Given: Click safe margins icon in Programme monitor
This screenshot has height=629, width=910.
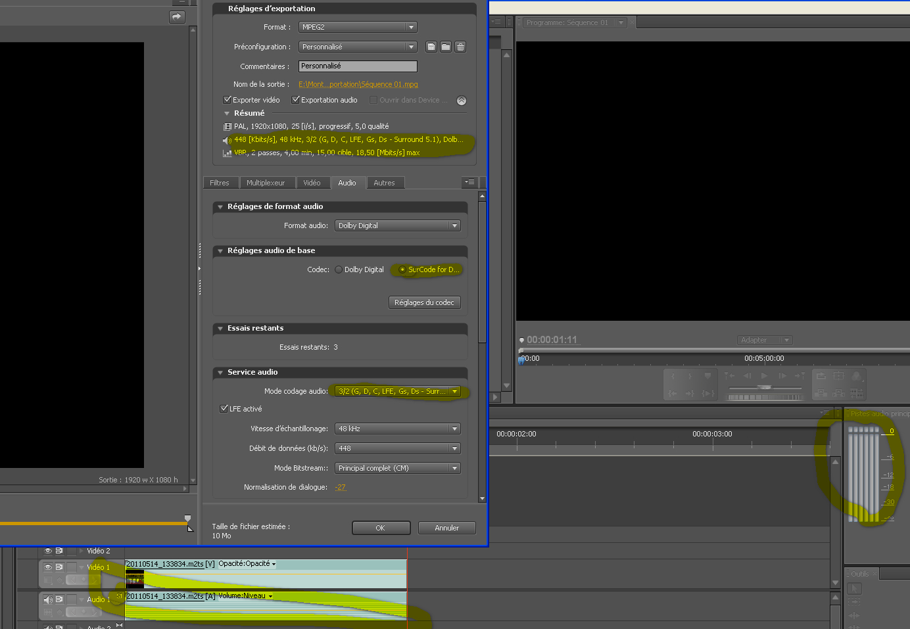Looking at the screenshot, I should (x=839, y=376).
